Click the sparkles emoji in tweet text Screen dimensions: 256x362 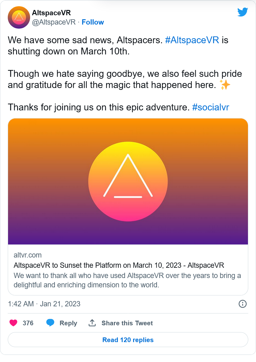point(225,85)
